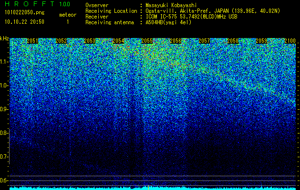Screen dimensions: 300x190
Task: Click the date stamp 10.10.22 20:50
Action: [x=25, y=22]
